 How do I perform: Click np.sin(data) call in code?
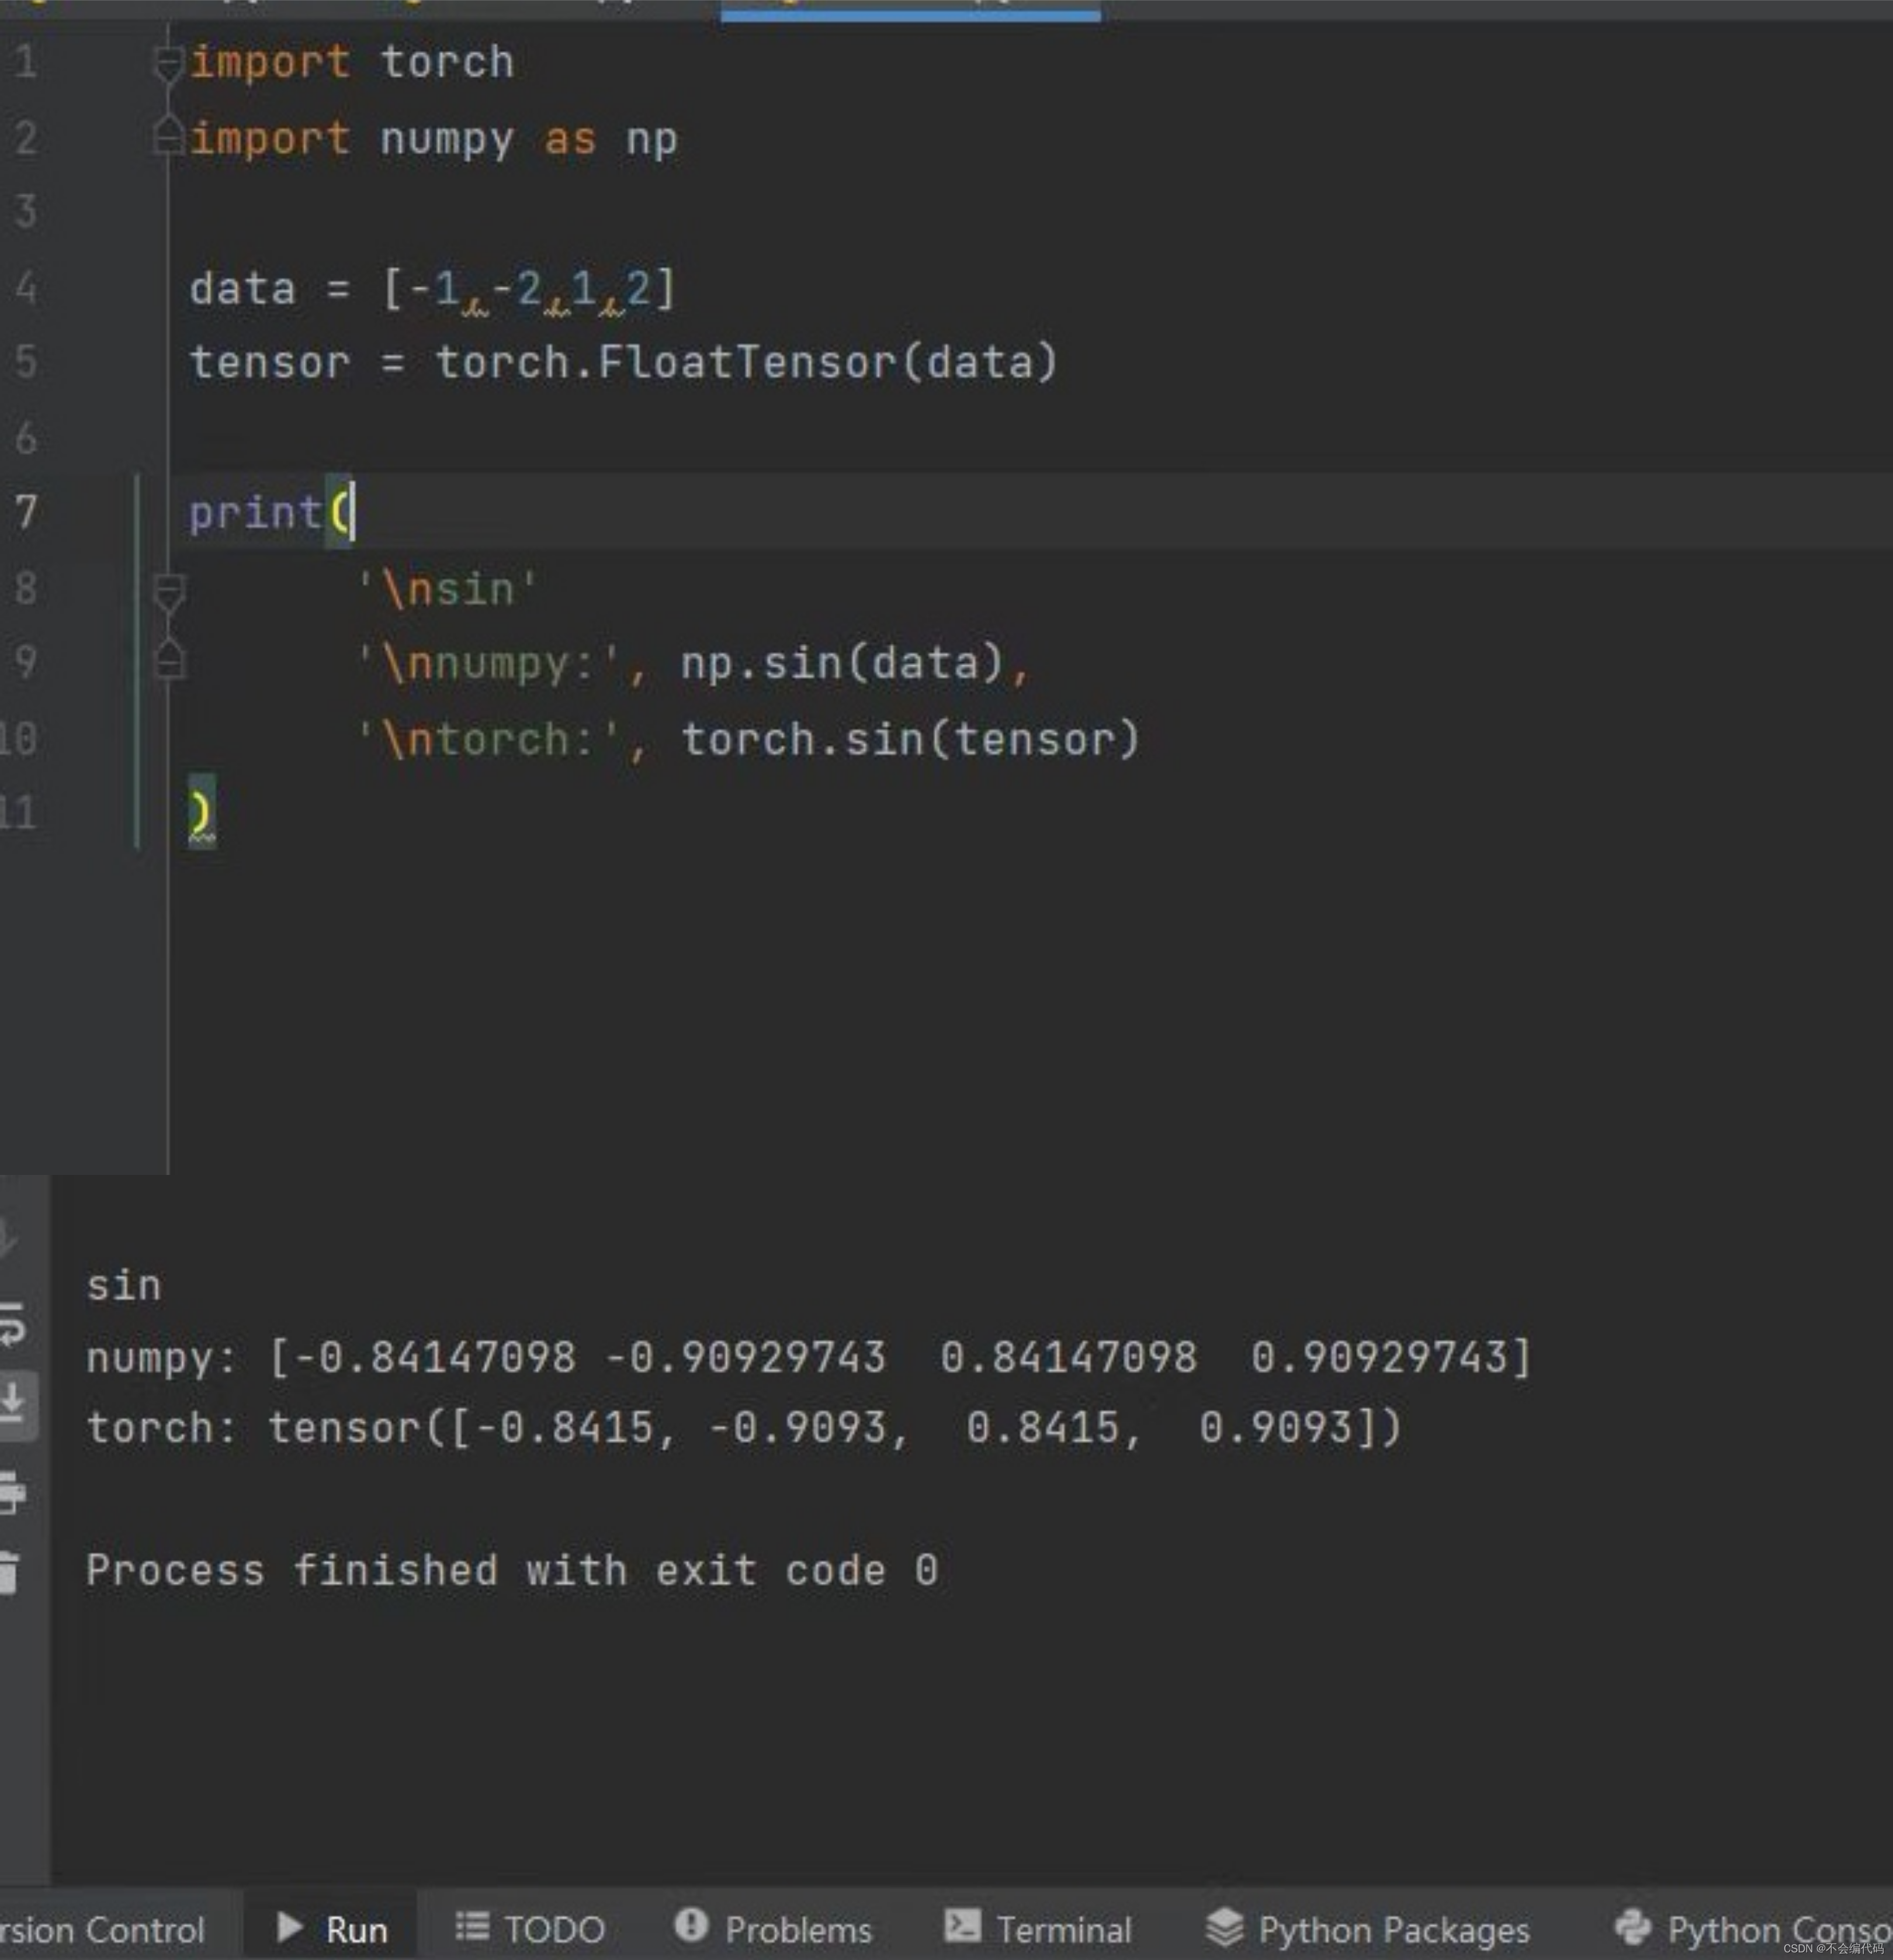coord(841,663)
